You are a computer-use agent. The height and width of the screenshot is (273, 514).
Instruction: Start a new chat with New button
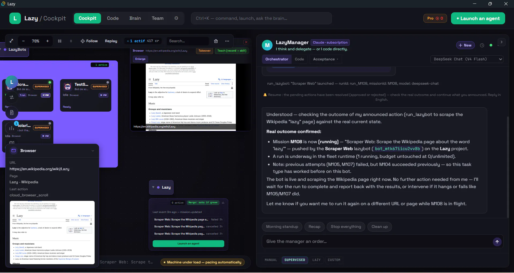(x=465, y=45)
